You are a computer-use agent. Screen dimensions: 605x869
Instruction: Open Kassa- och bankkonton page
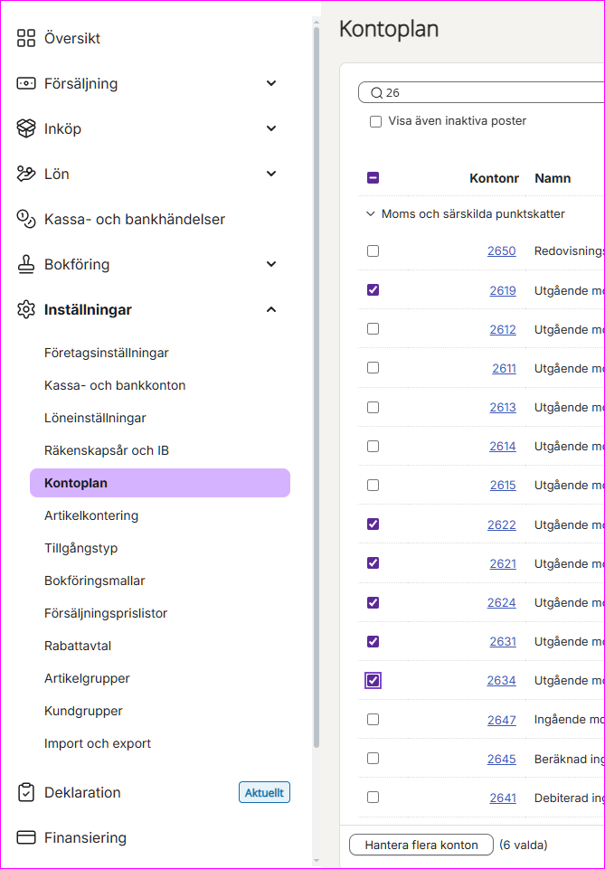115,386
